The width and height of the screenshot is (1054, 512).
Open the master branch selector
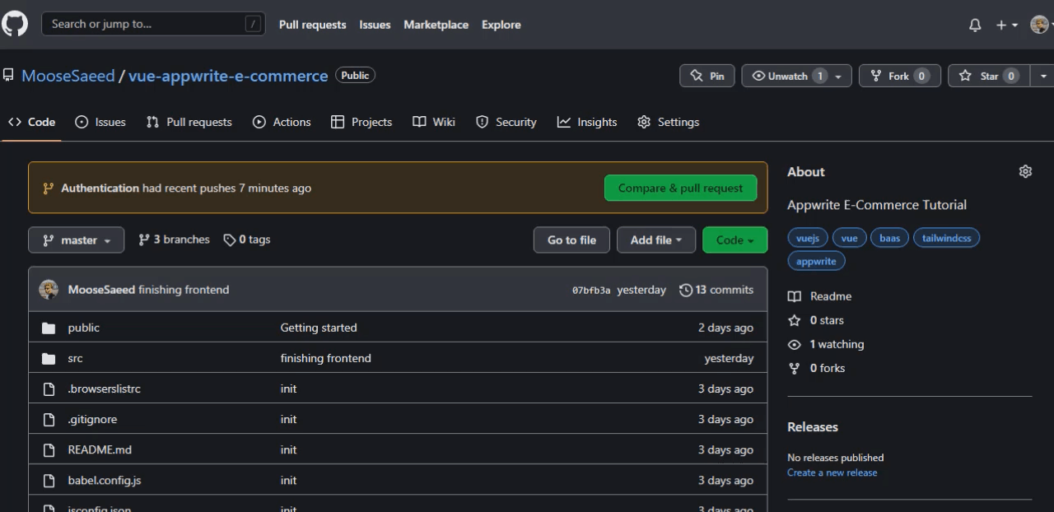click(76, 240)
